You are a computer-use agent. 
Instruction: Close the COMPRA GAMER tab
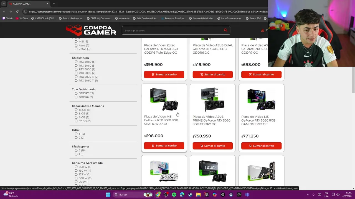47,4
